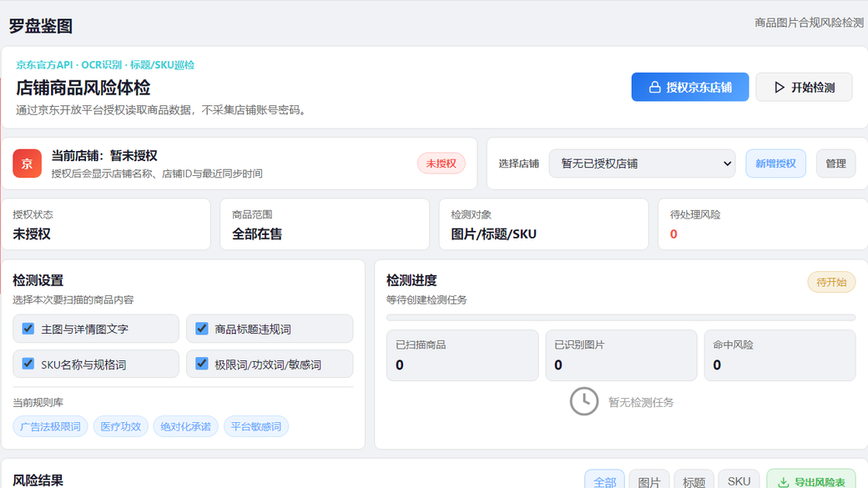Toggle 商品标题违规词 checkbox
868x488 pixels.
point(202,329)
